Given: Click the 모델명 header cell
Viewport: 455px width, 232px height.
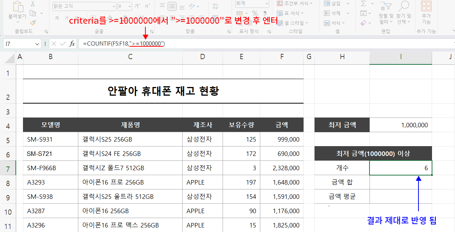Looking at the screenshot, I should 50,125.
